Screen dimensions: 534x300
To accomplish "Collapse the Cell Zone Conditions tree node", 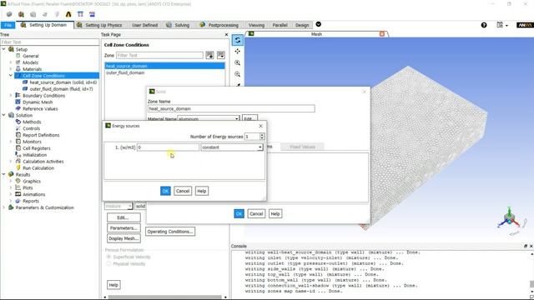I will point(11,76).
